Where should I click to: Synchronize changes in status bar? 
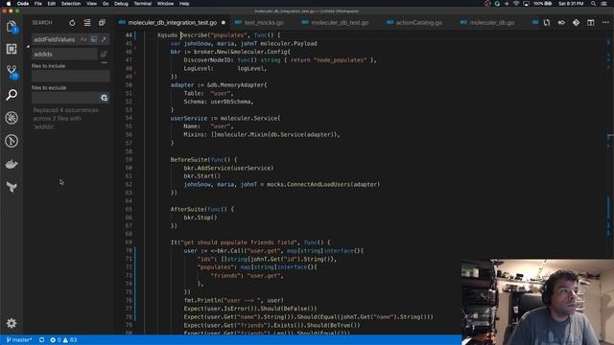coord(41,340)
